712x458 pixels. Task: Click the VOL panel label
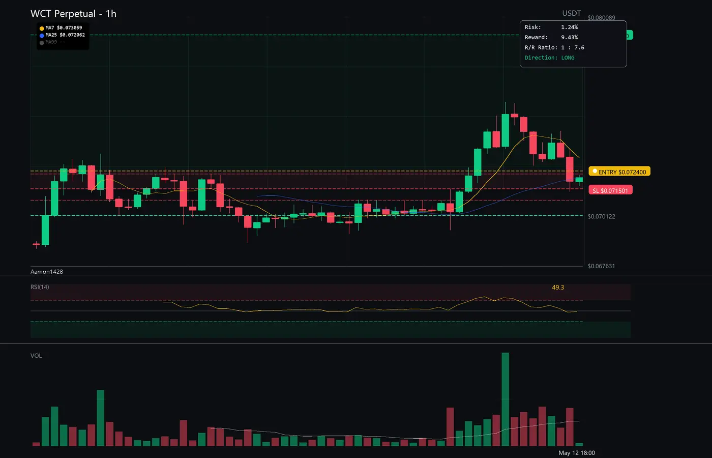[x=36, y=356]
